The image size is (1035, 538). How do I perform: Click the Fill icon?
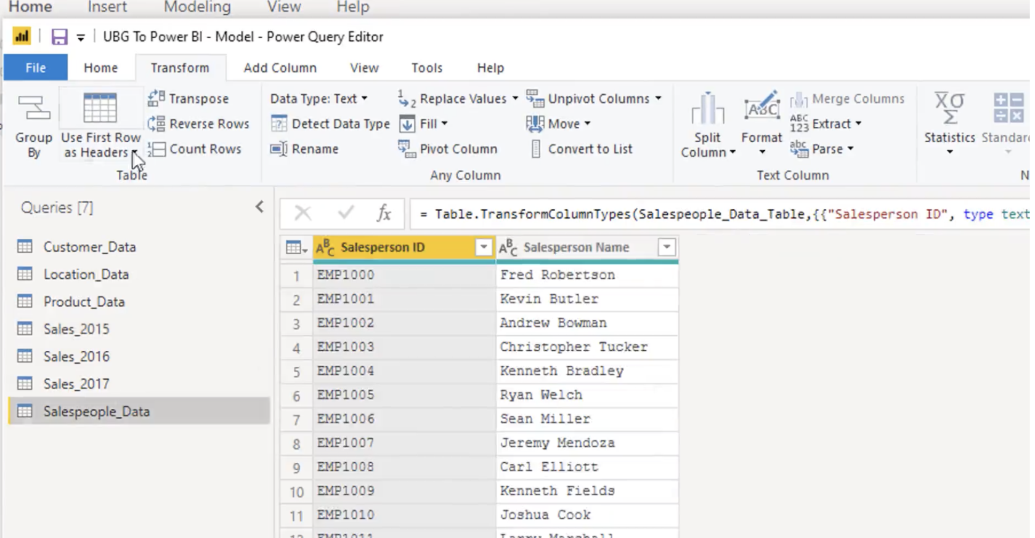point(407,124)
